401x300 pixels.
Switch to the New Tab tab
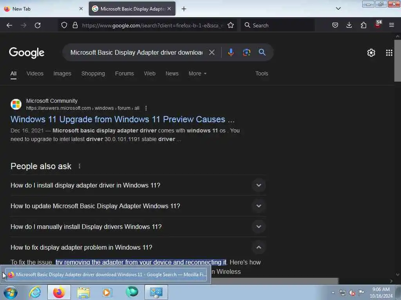pyautogui.click(x=43, y=9)
